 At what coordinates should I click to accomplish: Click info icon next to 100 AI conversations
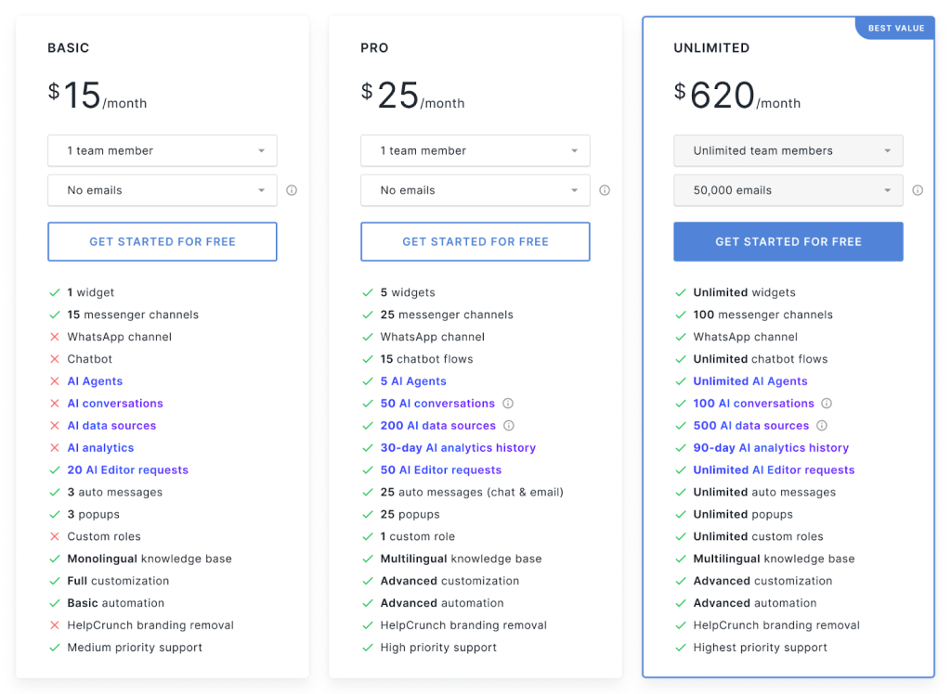coord(827,404)
